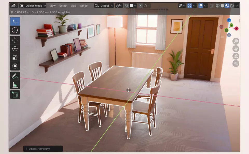249x154 pixels.
Task: Open the Object Mode dropdown
Action: pyautogui.click(x=32, y=5)
